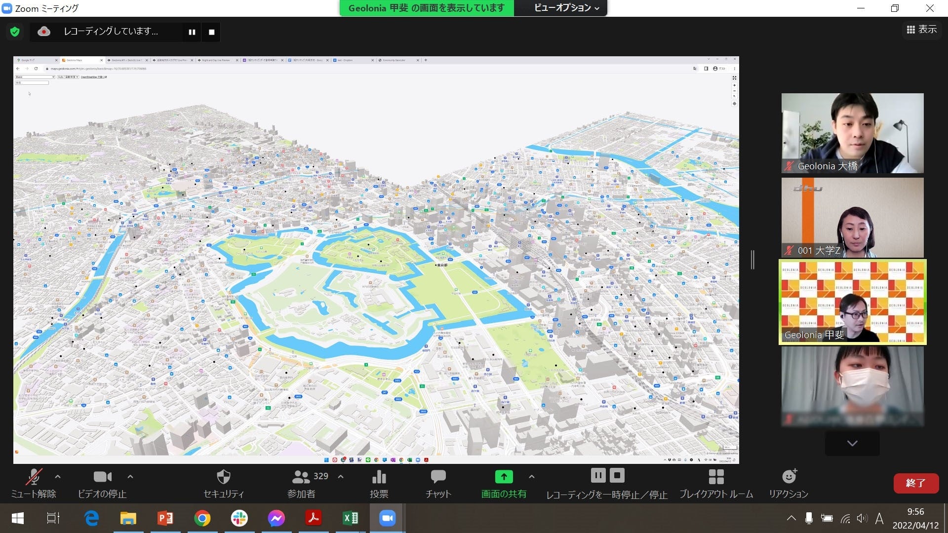Click the green encryption shield icon
Viewport: 948px width, 533px height.
click(x=15, y=32)
